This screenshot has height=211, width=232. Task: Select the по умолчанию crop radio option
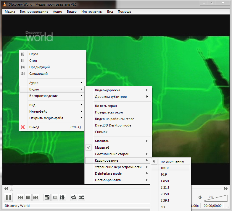coord(171,161)
